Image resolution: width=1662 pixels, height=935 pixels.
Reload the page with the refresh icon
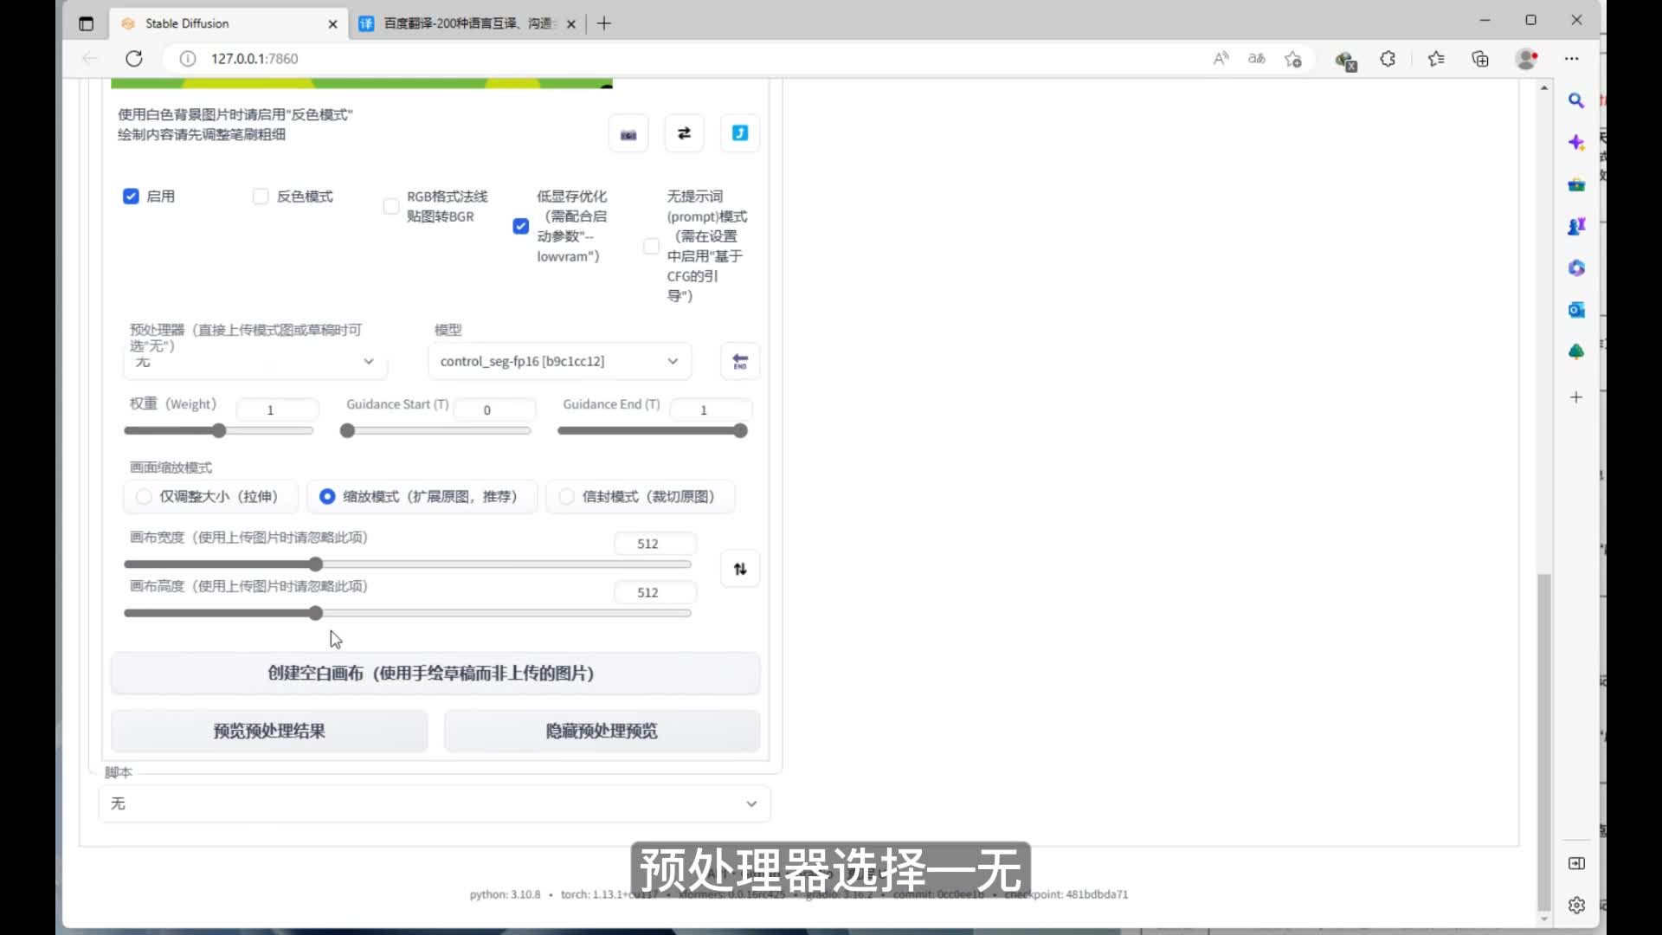[134, 59]
